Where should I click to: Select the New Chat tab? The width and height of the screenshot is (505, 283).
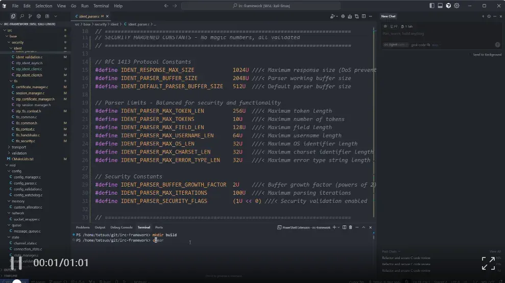[x=388, y=16]
